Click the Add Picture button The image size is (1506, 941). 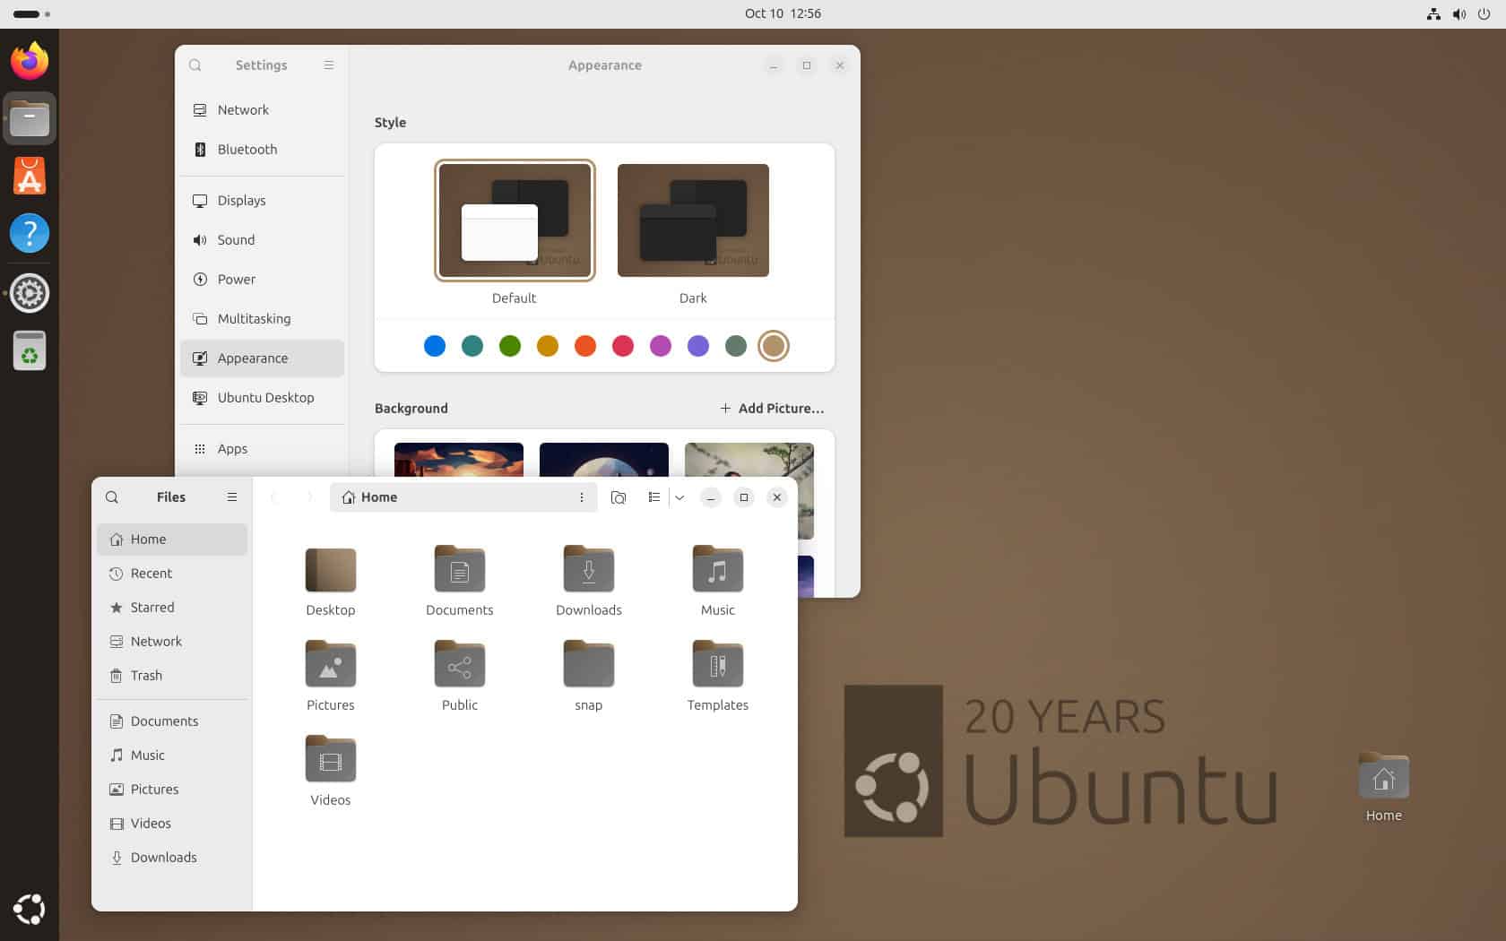pos(772,408)
